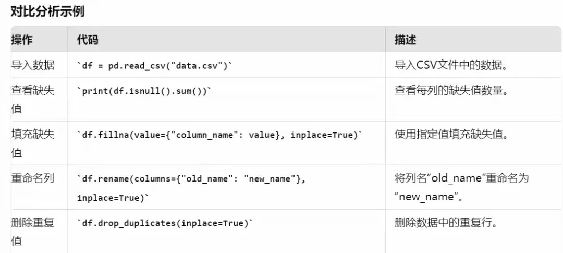Click the 导入数据 operation cell
Viewport: 563px width, 253px height.
[33, 65]
